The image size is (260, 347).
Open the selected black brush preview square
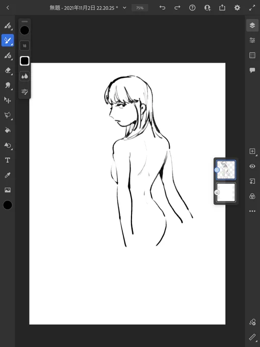point(24,61)
